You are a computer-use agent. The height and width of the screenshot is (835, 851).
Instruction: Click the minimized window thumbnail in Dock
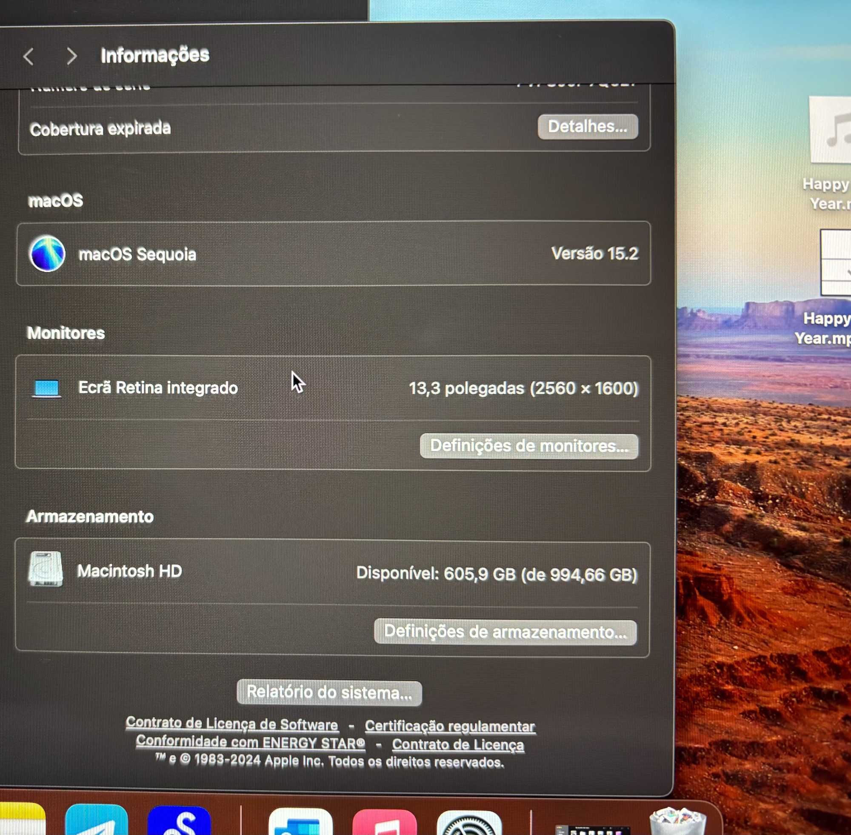pos(592,829)
